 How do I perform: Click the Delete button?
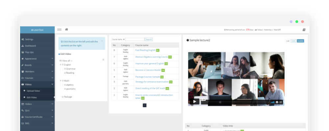tap(300, 41)
